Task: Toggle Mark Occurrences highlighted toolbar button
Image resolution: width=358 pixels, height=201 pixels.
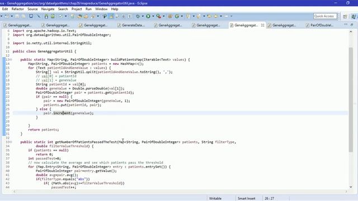Action: [x=111, y=16]
